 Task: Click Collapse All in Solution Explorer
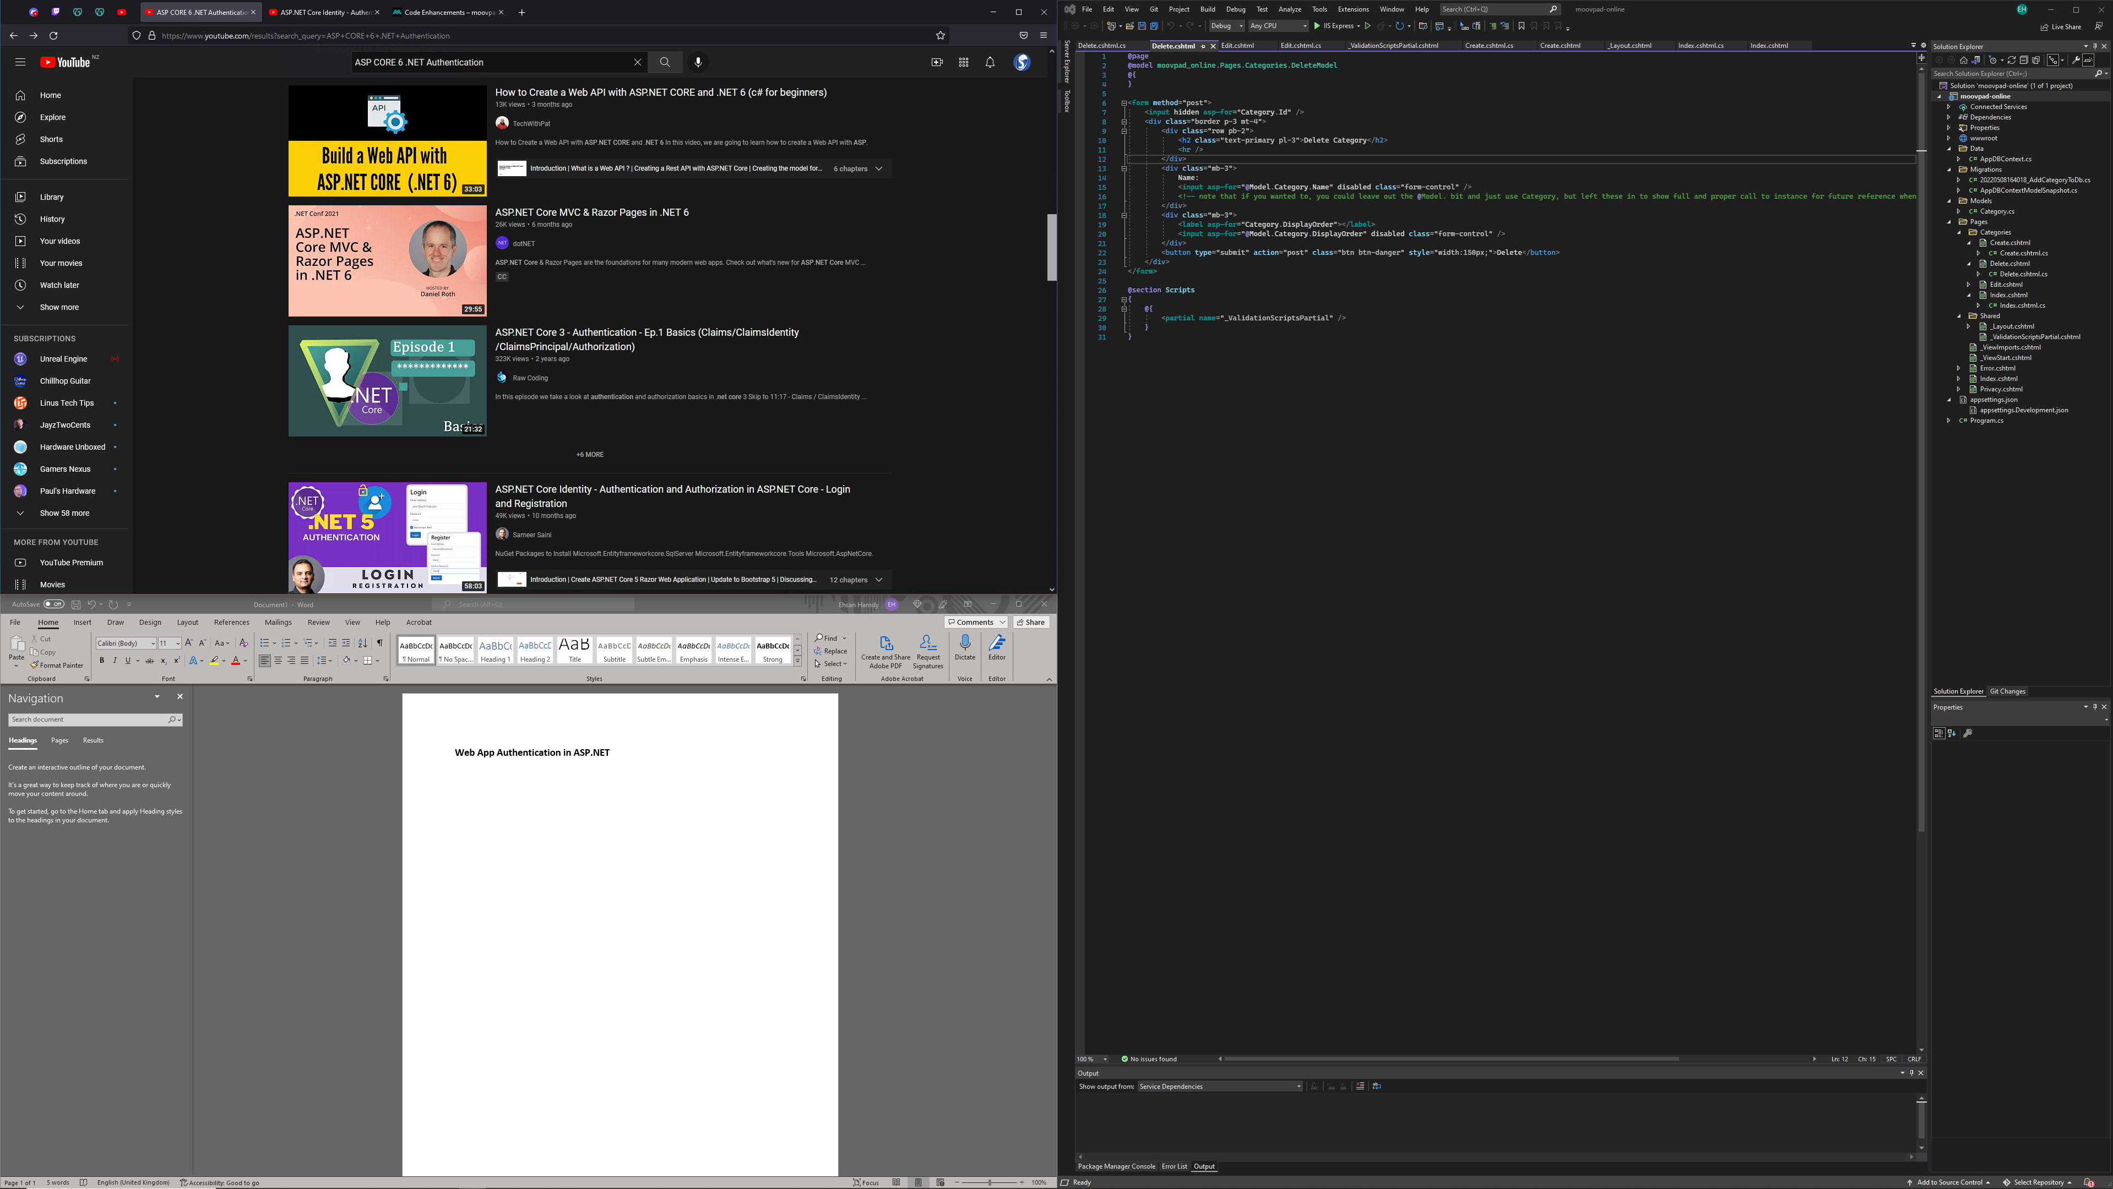[2024, 60]
